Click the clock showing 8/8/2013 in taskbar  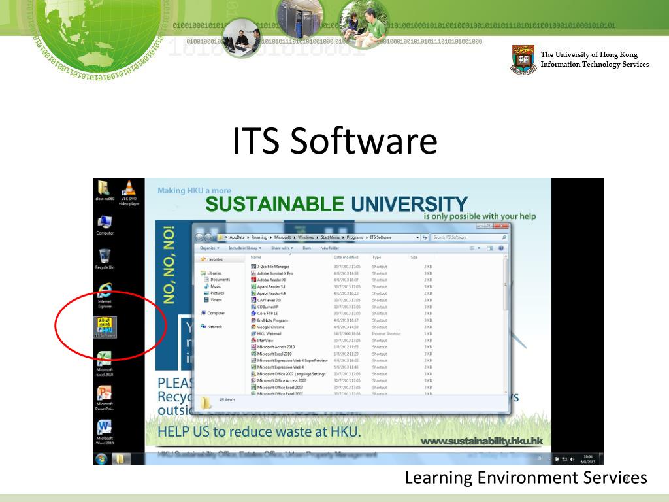pos(588,460)
